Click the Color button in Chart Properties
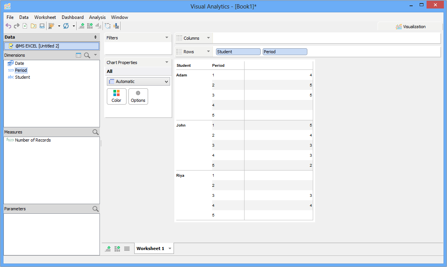 tap(116, 96)
